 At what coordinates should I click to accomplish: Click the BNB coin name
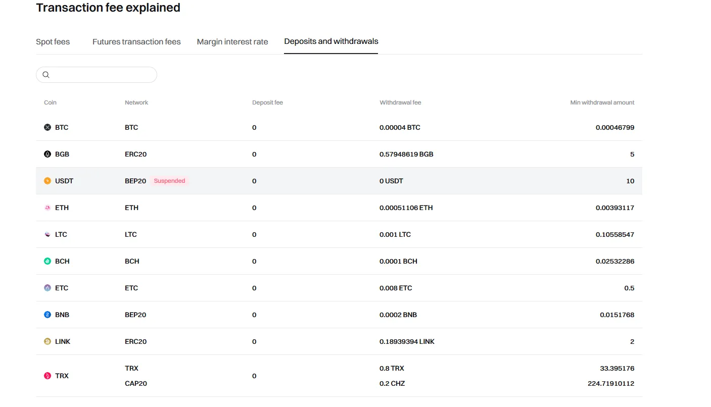(x=62, y=315)
